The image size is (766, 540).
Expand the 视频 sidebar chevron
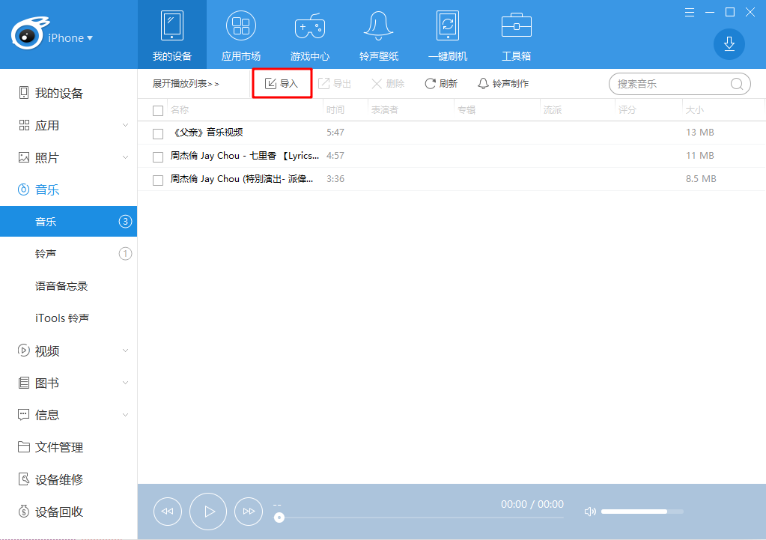(x=125, y=351)
